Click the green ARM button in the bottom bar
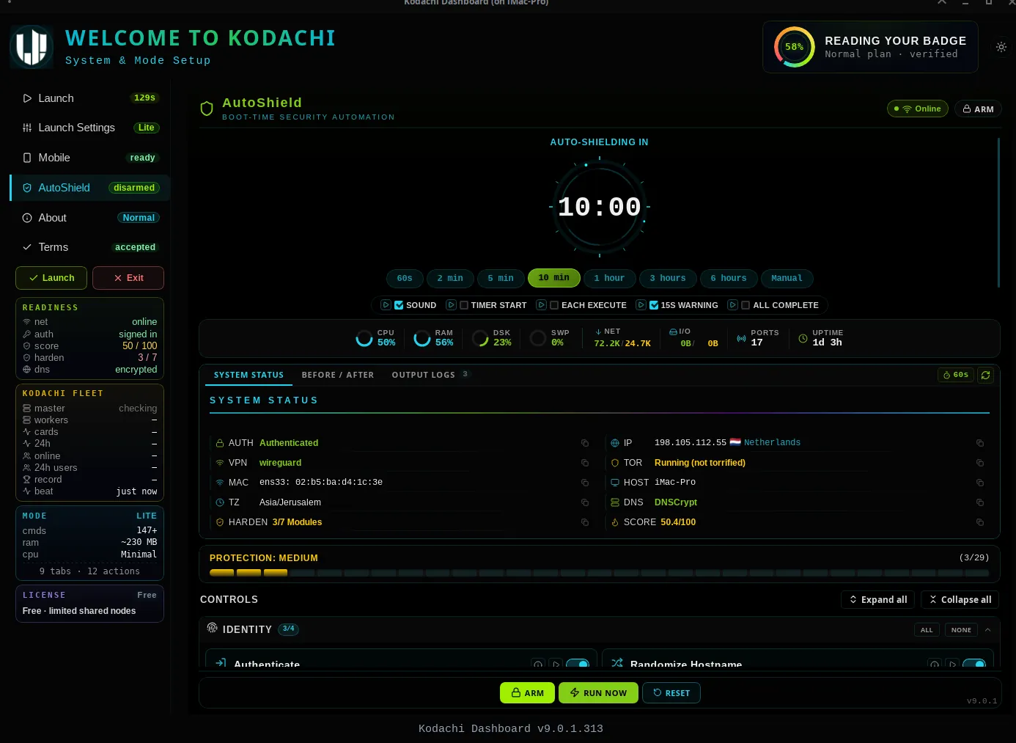The width and height of the screenshot is (1016, 743). 527,692
